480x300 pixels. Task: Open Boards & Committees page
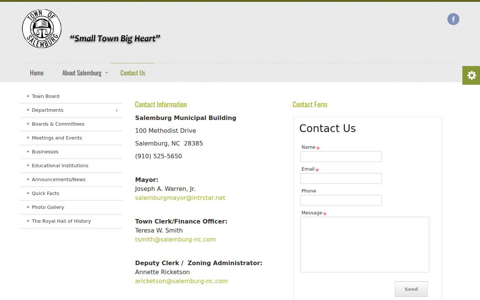click(58, 124)
